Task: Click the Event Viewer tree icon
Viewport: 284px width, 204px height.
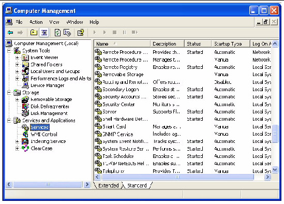Action: 25,57
